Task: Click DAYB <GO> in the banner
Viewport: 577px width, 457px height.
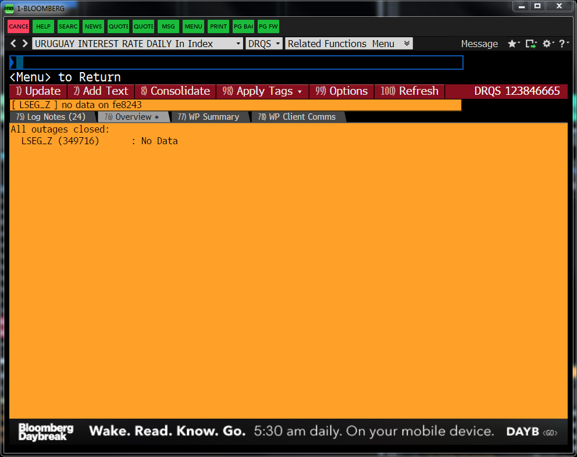Action: [532, 431]
